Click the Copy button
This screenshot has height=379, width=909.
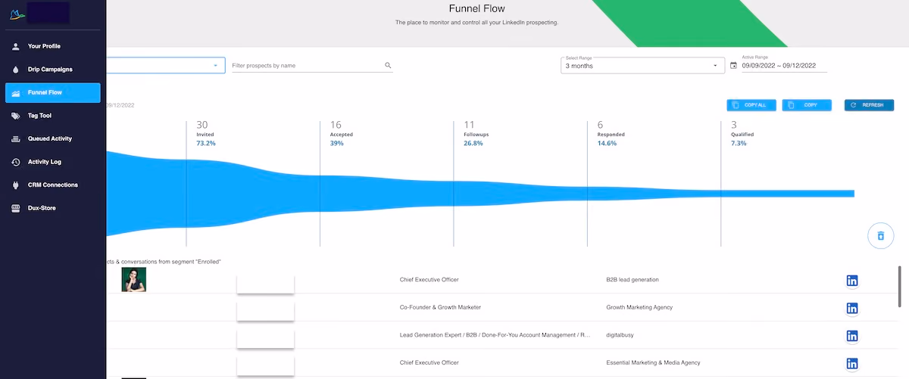pyautogui.click(x=807, y=105)
